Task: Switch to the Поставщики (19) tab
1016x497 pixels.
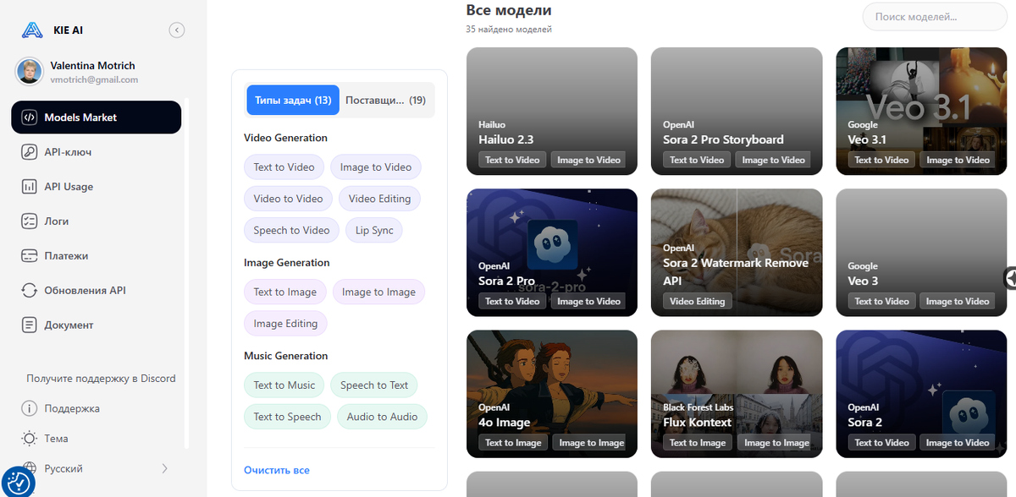Action: tap(386, 100)
